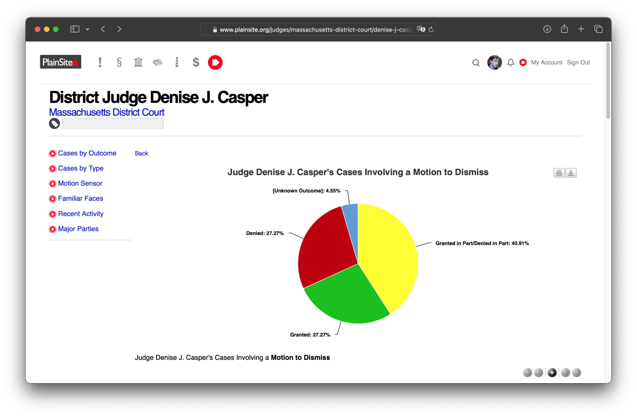The width and height of the screenshot is (637, 417).
Task: Focus the tag input field
Action: pos(113,123)
